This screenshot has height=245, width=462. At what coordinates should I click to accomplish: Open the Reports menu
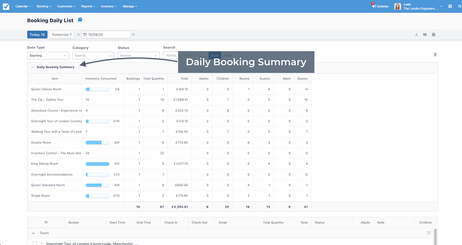[88, 6]
